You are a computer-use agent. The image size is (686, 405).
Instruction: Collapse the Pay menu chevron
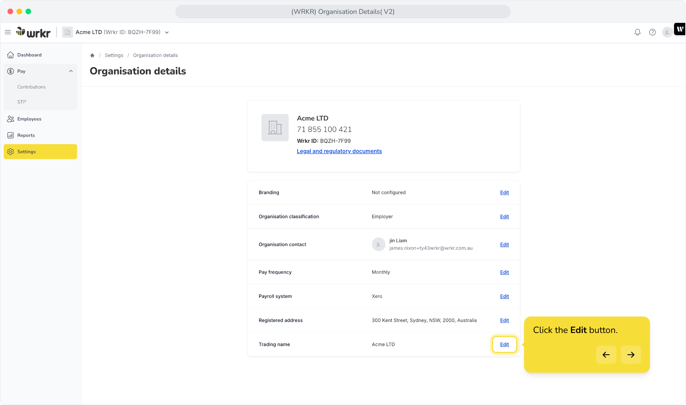click(71, 71)
